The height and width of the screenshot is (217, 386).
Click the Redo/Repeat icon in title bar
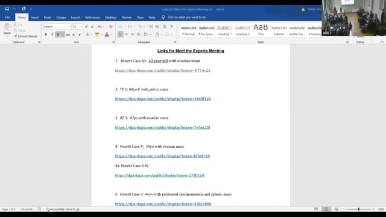(x=24, y=9)
